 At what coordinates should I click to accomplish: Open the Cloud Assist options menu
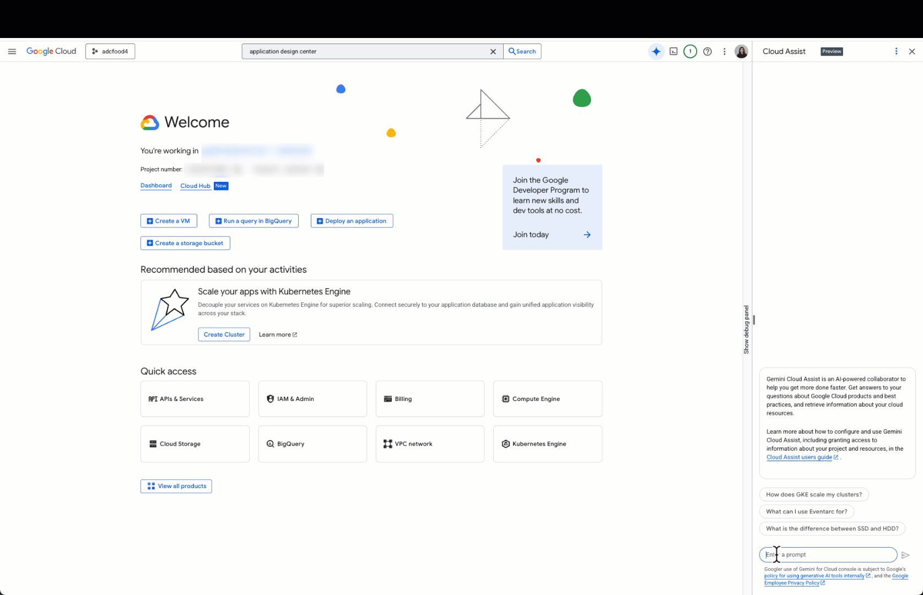coord(895,51)
